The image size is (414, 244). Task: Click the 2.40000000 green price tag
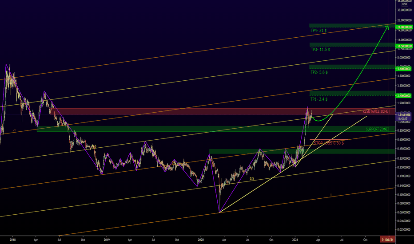(404, 96)
